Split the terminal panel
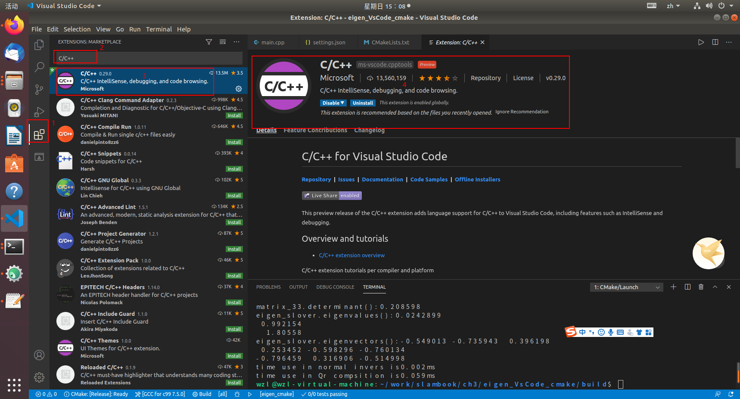 point(687,287)
